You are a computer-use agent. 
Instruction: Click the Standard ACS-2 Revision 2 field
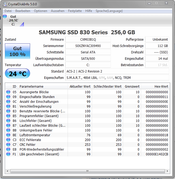pyautogui.click(x=117, y=71)
